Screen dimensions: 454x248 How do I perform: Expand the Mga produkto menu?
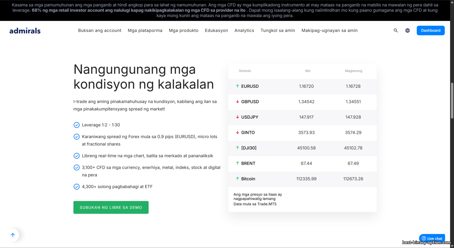tap(183, 31)
